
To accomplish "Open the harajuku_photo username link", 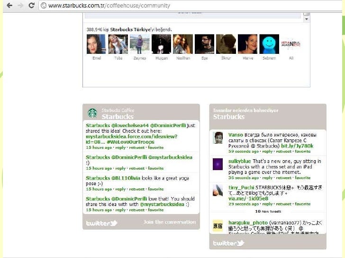I will click(248, 223).
